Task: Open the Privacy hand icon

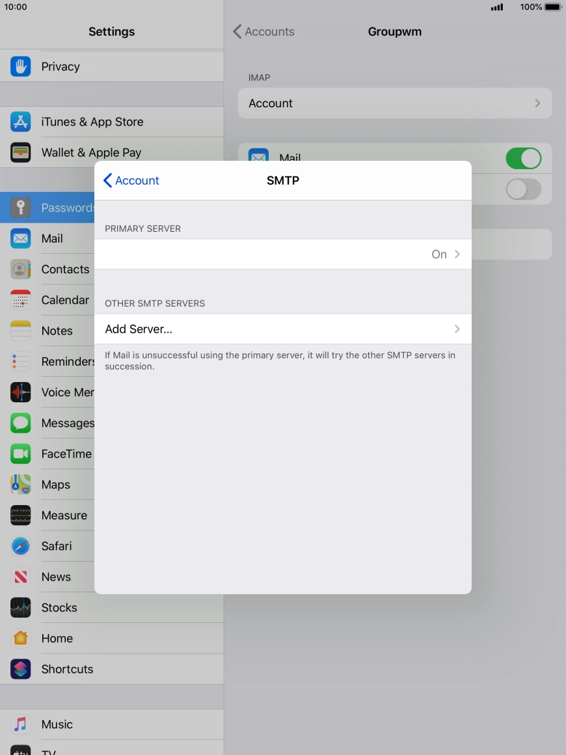Action: click(x=21, y=66)
